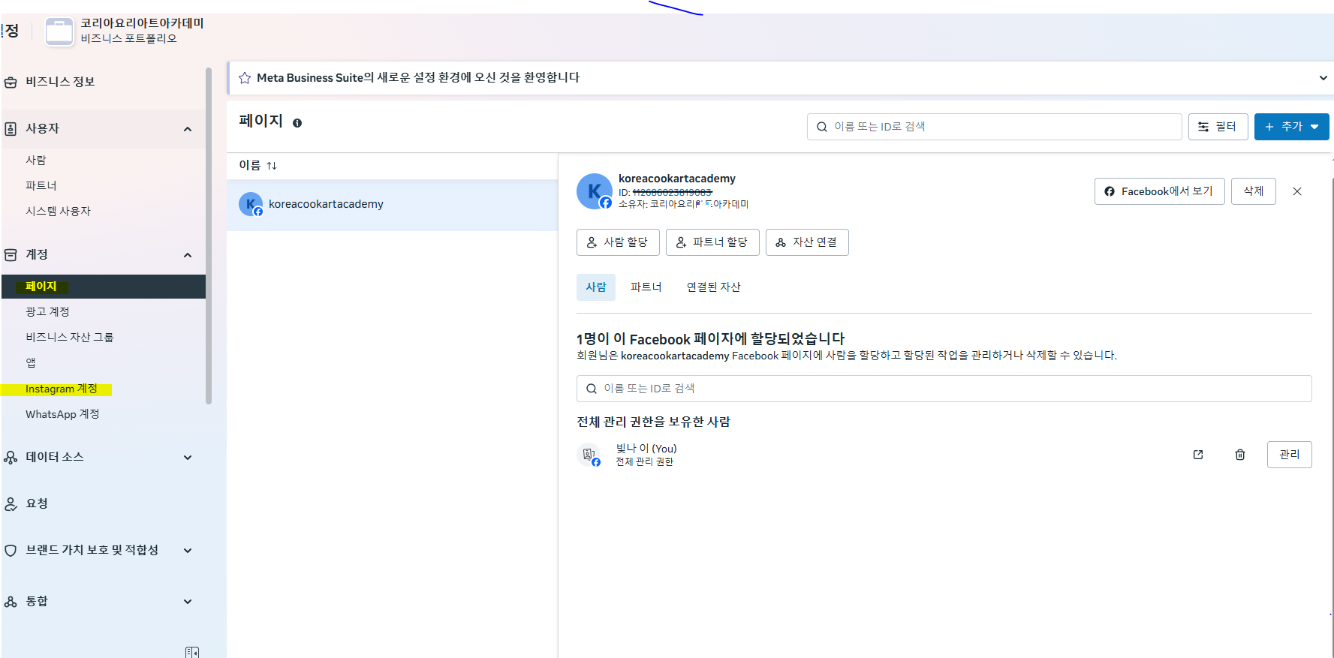Click the 데이터 소스 nodes icon
Viewport: 1334px width, 658px height.
pos(11,458)
